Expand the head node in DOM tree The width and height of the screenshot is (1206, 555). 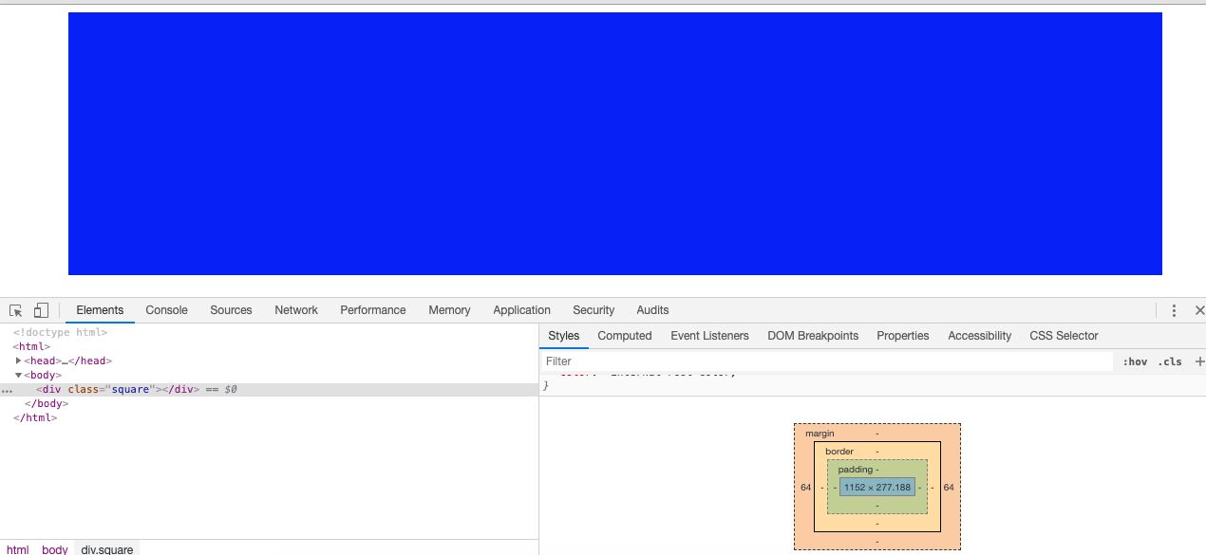pos(18,361)
